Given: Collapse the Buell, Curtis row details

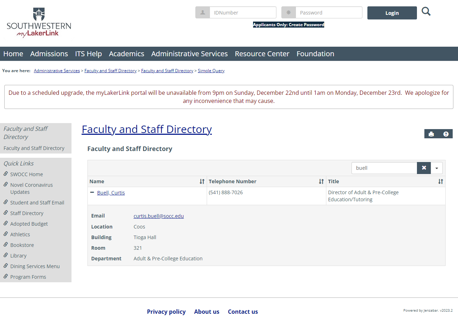Looking at the screenshot, I should 92,192.
